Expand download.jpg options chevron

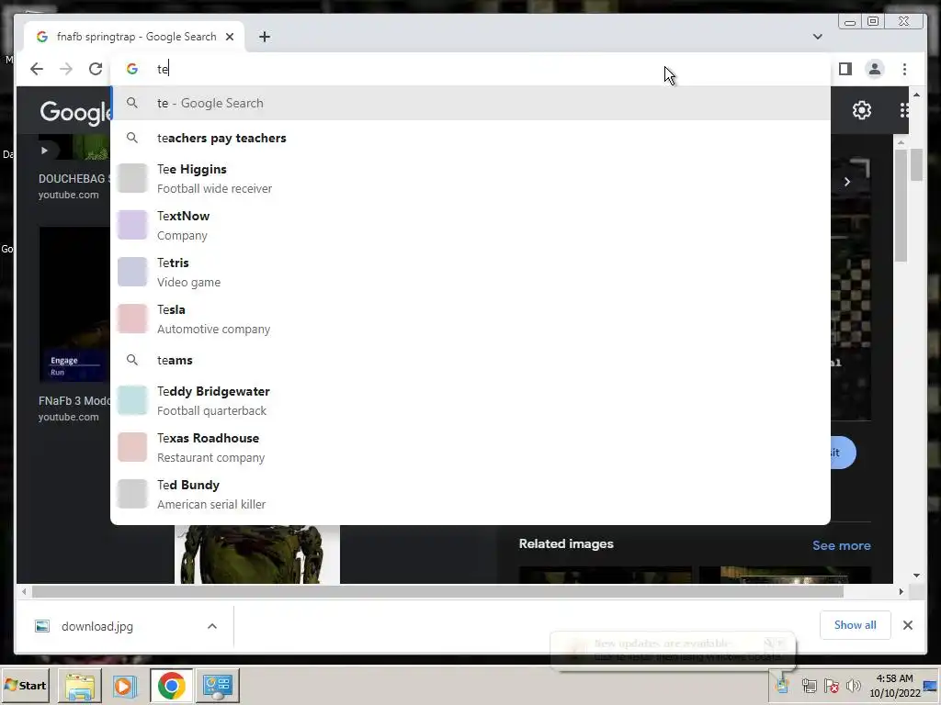coord(212,626)
